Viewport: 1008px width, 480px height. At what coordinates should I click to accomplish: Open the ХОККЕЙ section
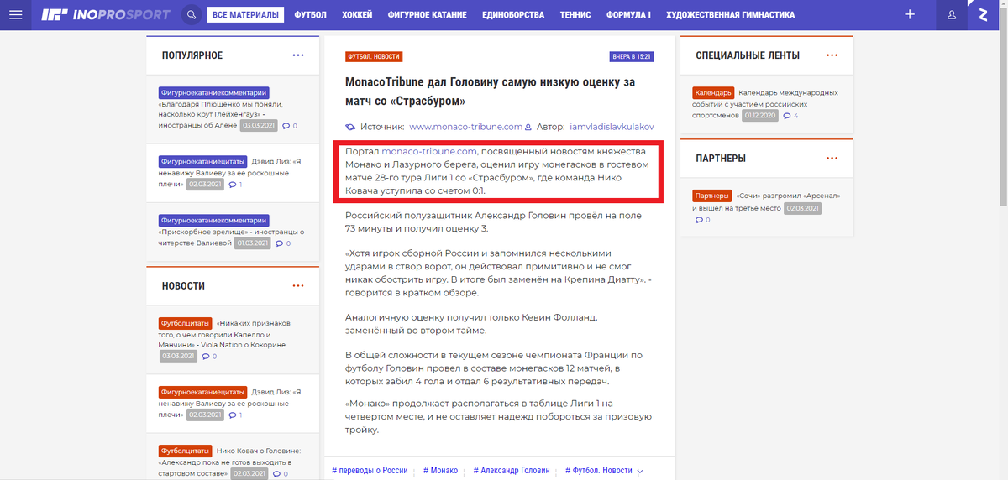click(357, 15)
